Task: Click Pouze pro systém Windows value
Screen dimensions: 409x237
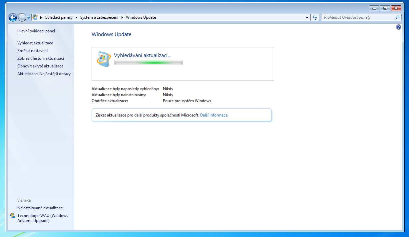Action: 187,101
